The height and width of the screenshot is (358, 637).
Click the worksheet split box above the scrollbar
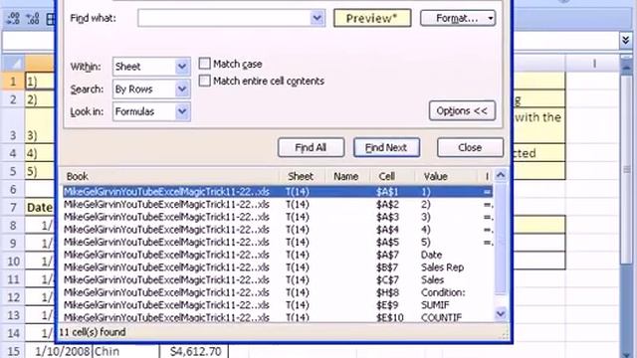tap(627, 58)
